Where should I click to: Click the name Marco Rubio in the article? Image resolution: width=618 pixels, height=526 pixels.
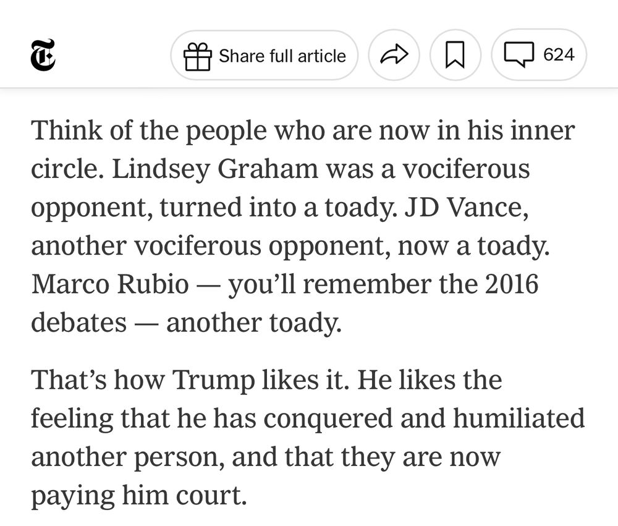(111, 284)
